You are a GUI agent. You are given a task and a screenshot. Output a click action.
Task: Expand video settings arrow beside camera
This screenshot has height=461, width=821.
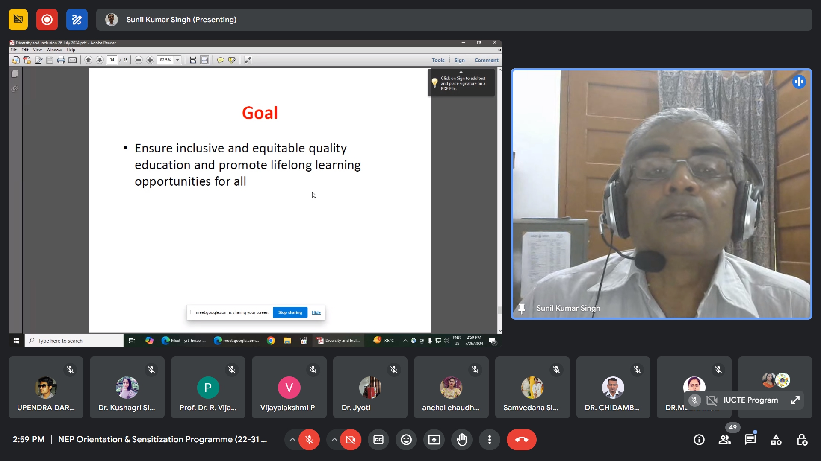[334, 440]
